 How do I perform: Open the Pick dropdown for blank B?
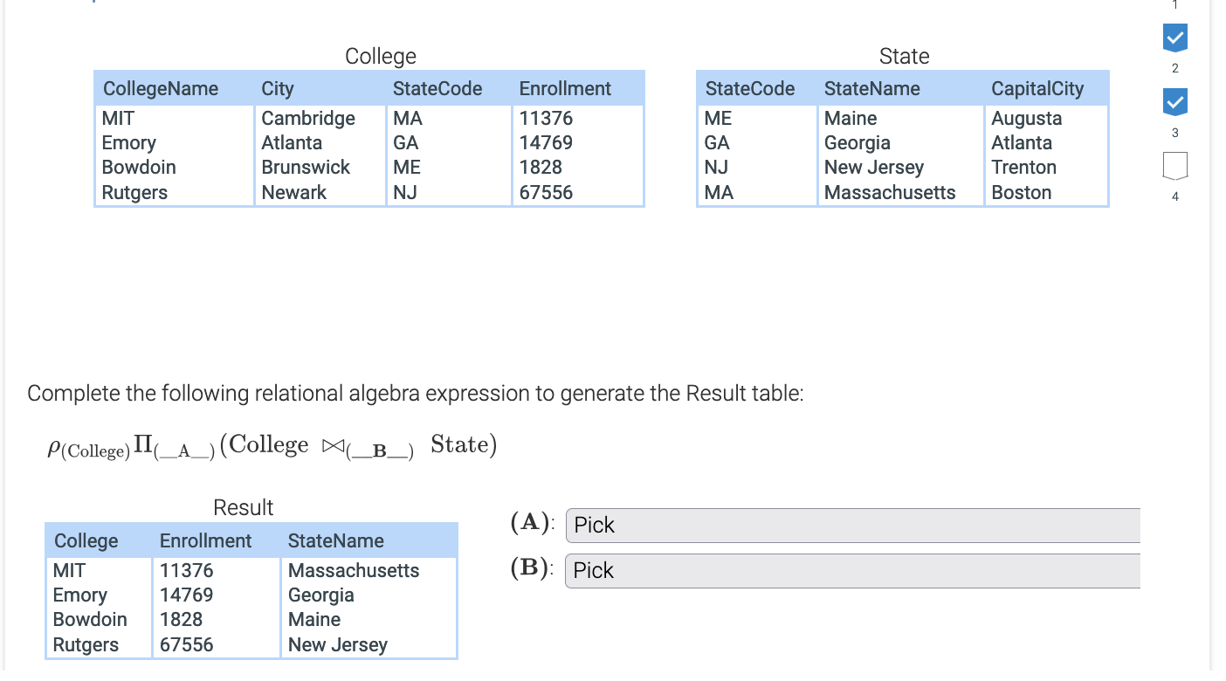coord(851,571)
